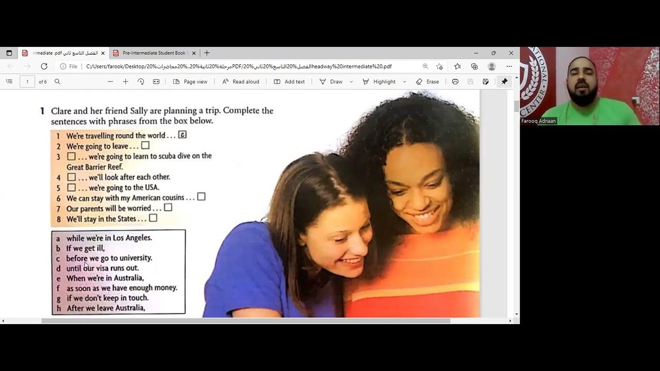Open the tab actions menu icon
Viewport: 660px width, 371px height.
(9, 53)
